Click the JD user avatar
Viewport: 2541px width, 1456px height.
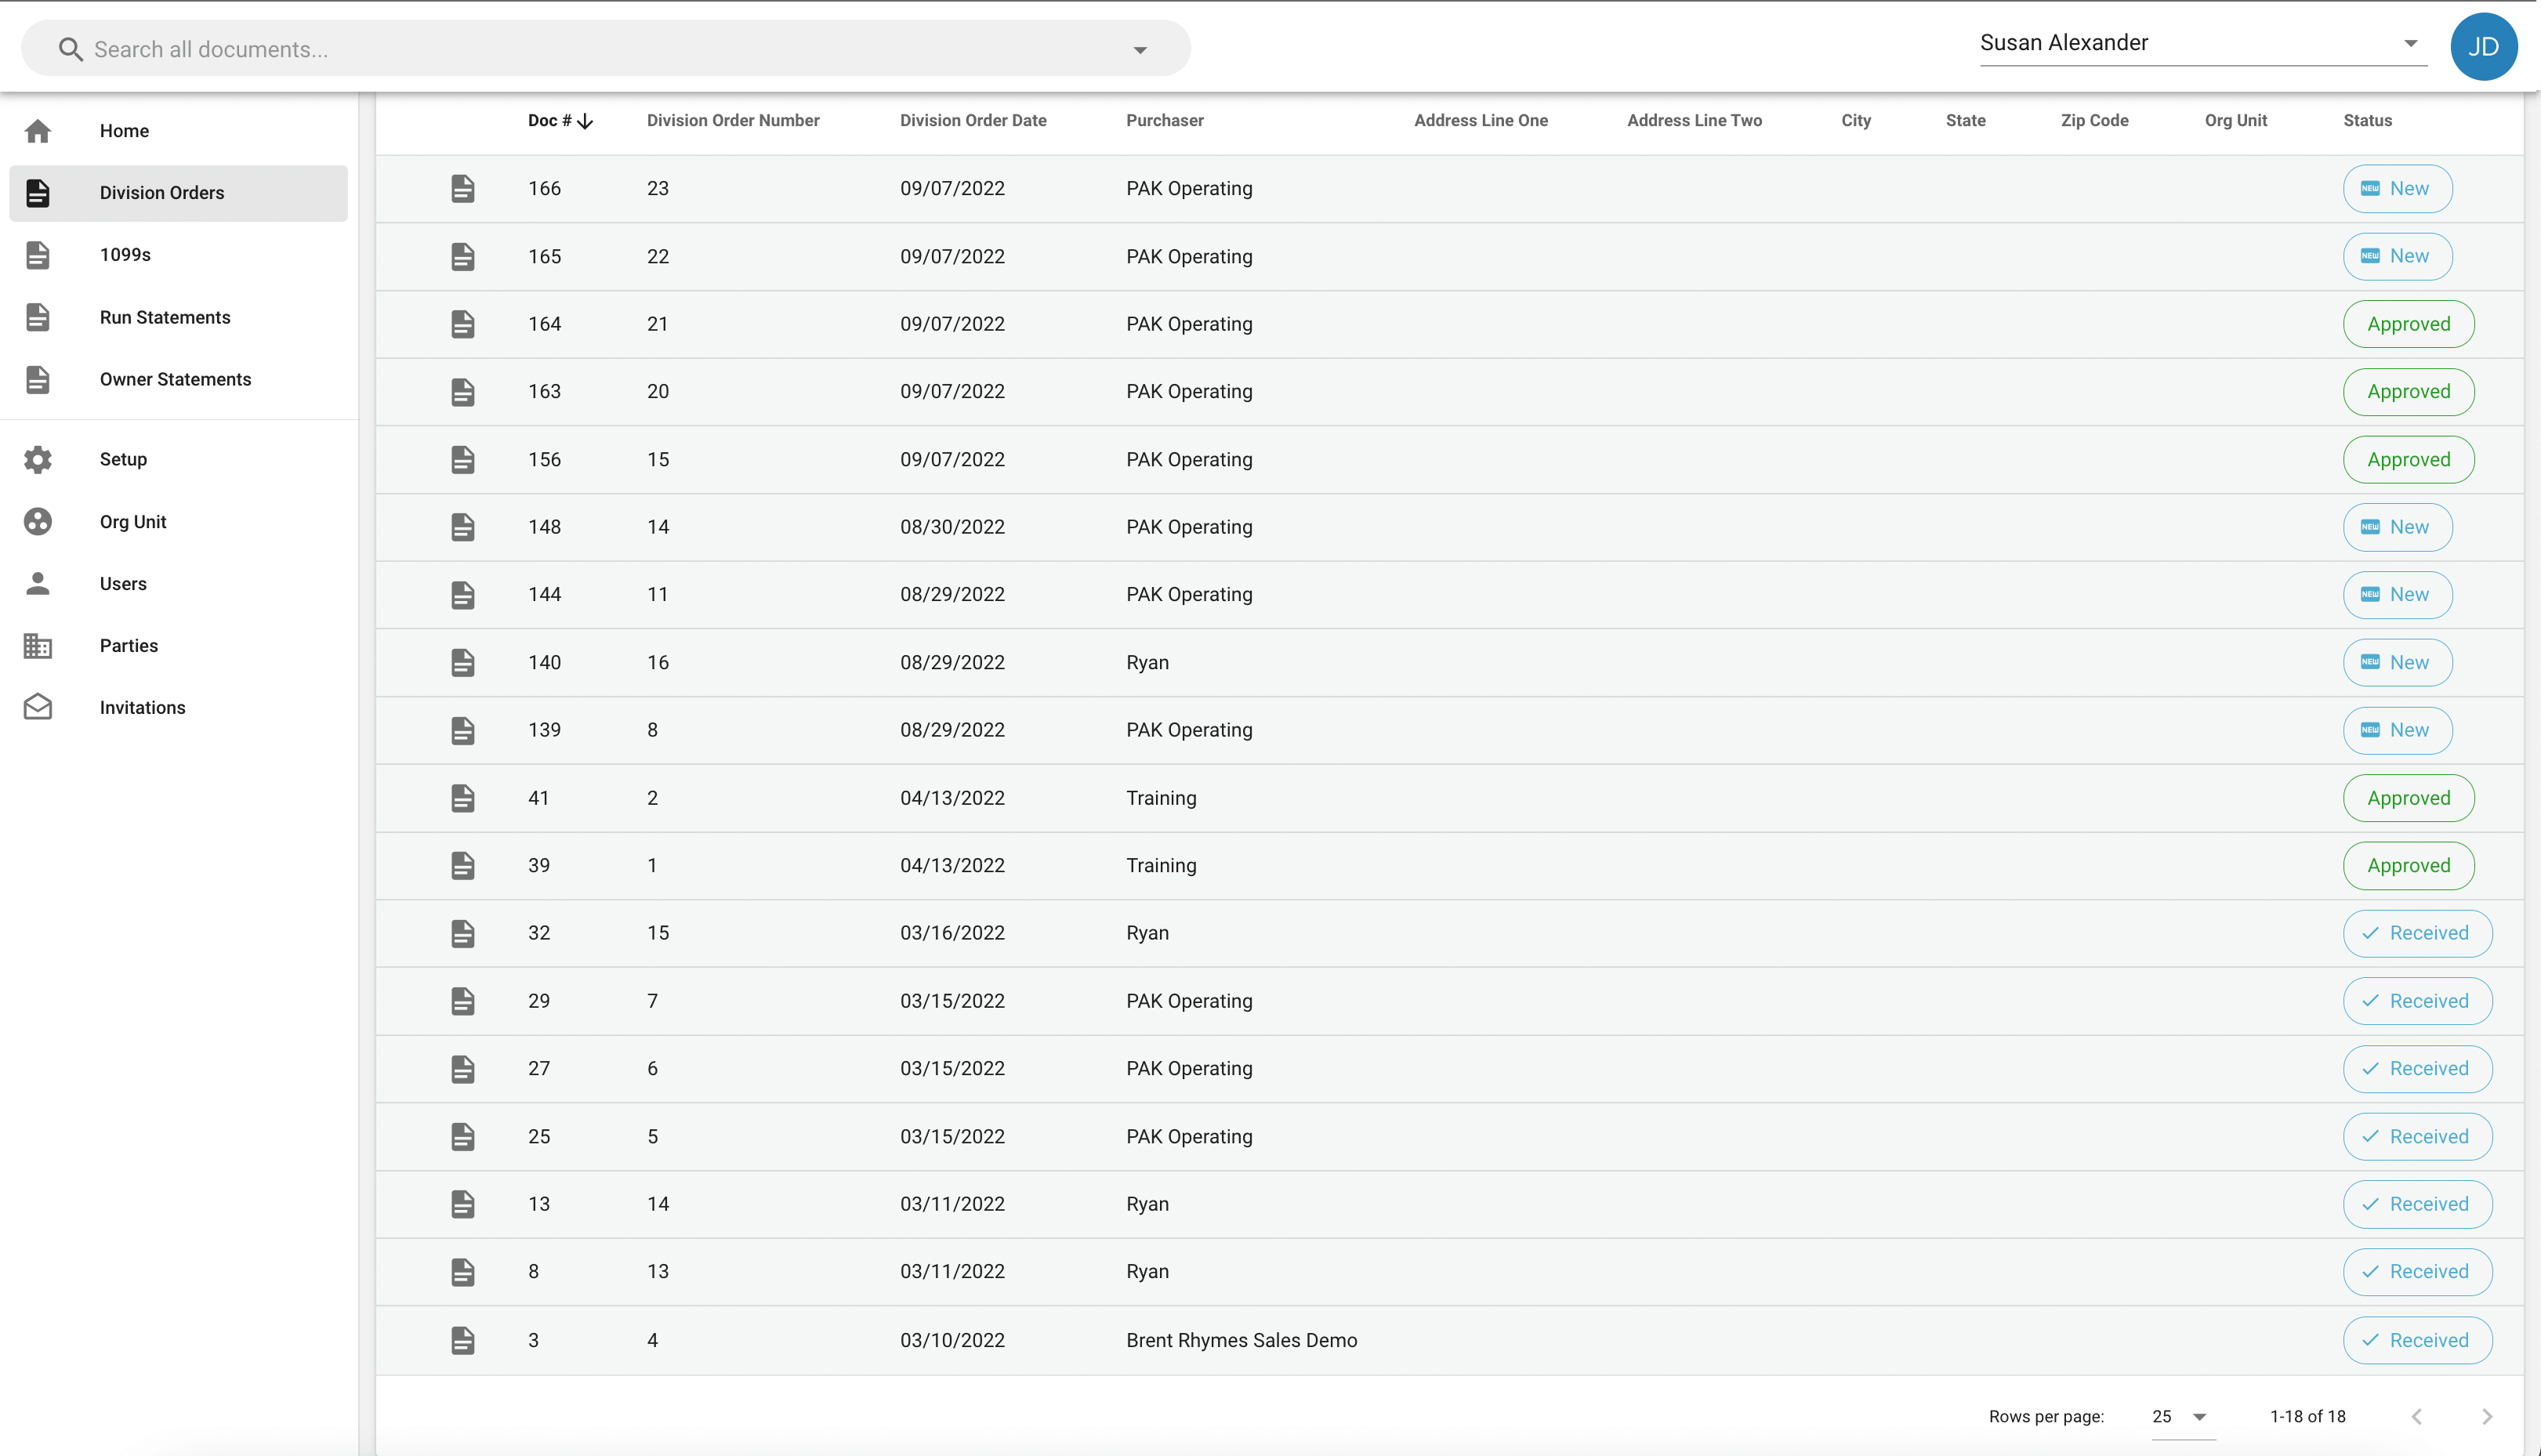click(x=2484, y=47)
